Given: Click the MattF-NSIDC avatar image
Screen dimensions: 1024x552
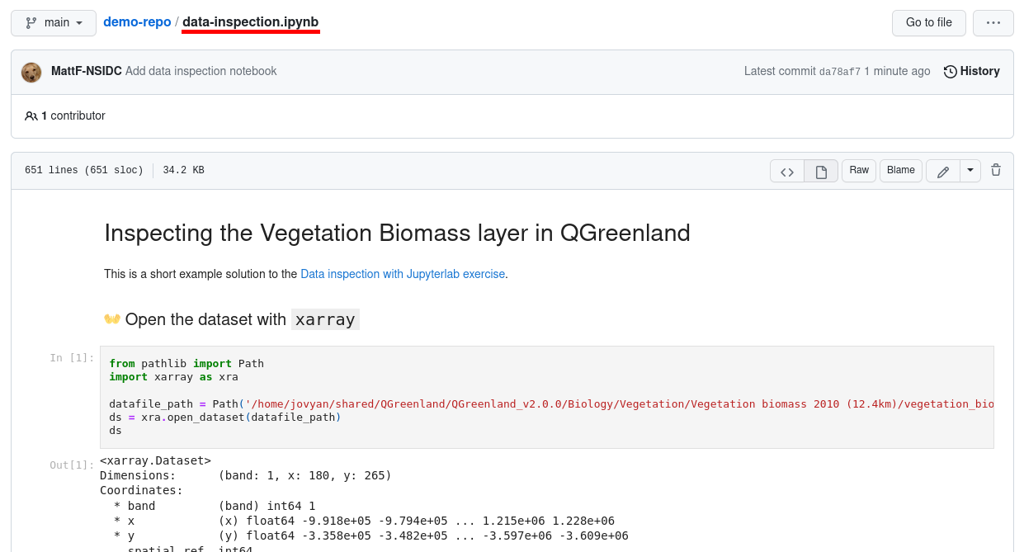Looking at the screenshot, I should [x=31, y=72].
